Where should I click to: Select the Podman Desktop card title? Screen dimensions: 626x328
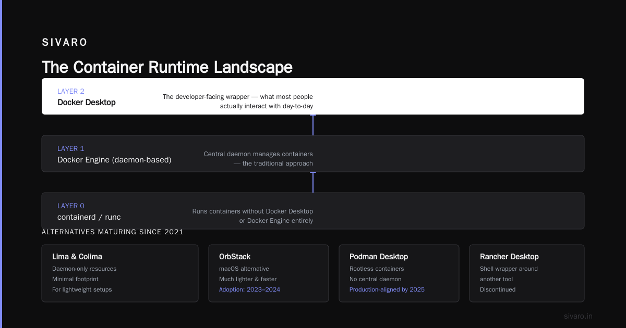[x=379, y=257]
